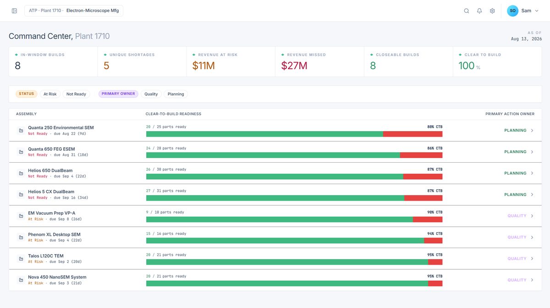This screenshot has width=550, height=308.
Task: Expand Phenom XL Desktop SEM row chevron
Action: click(x=532, y=237)
